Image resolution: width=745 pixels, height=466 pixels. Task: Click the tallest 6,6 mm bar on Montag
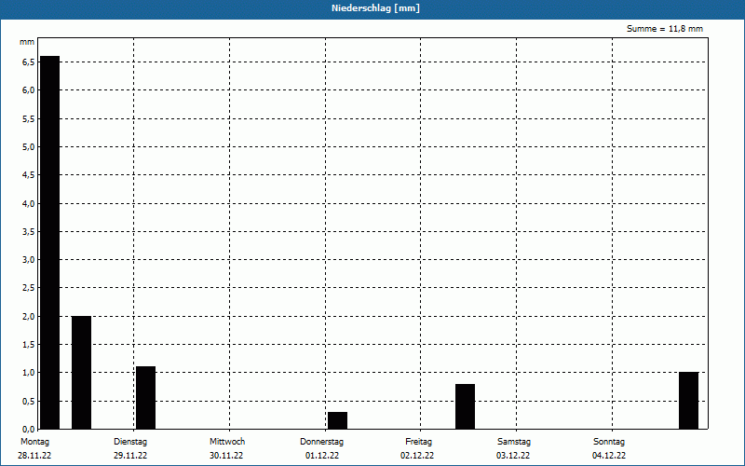(x=50, y=242)
